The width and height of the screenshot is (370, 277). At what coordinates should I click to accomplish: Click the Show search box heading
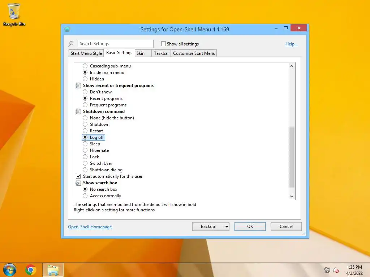[x=100, y=183]
